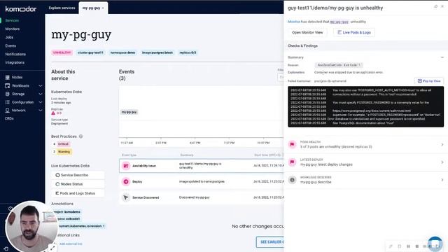Click the Pods Health flag icon
Viewport: 448px width, 252px height.
[x=292, y=144]
